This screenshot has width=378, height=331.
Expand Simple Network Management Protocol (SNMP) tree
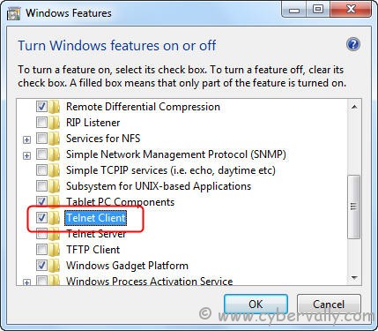(26, 155)
